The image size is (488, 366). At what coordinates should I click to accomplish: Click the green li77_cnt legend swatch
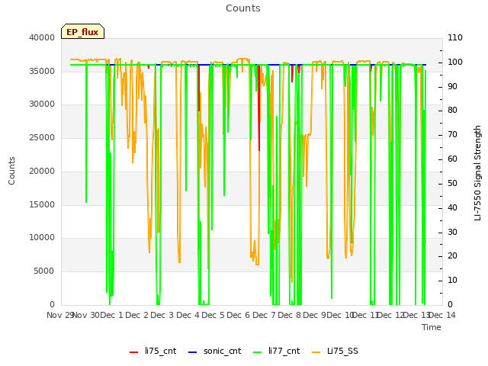pos(258,352)
